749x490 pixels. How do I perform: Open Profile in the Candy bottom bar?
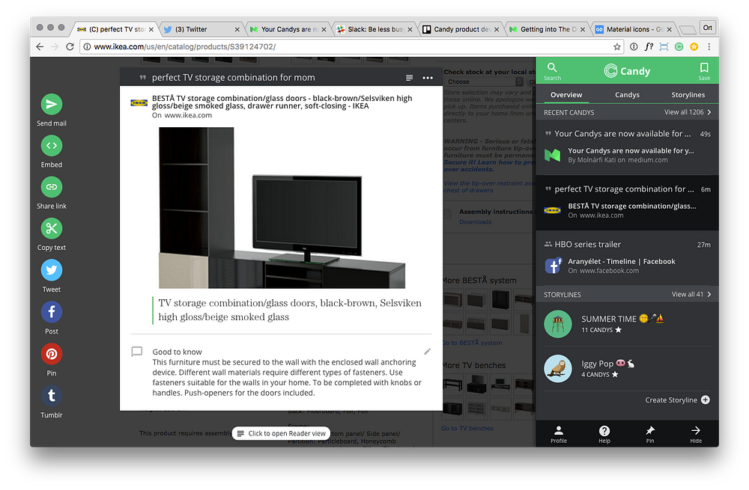tap(559, 434)
